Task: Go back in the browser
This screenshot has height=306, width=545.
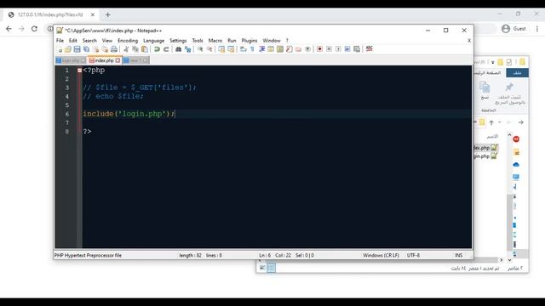Action: point(9,28)
